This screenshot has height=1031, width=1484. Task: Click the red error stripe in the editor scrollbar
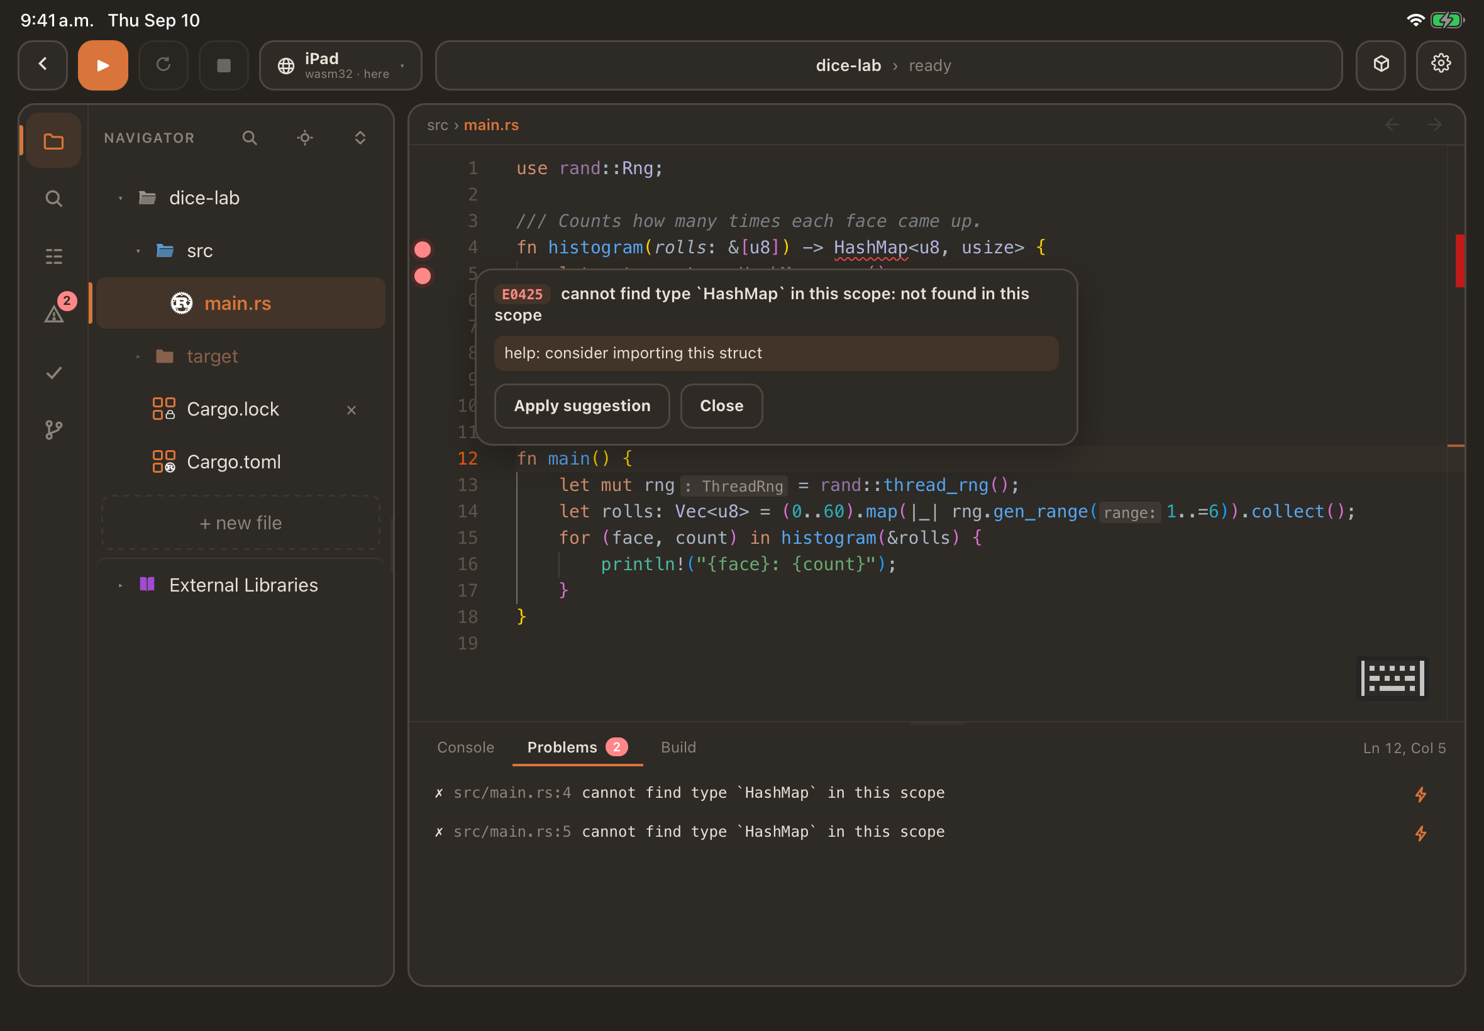click(1459, 261)
